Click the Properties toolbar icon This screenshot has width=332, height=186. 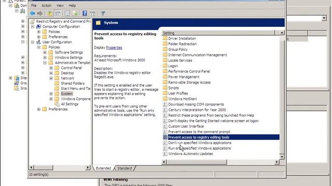coord(67,13)
